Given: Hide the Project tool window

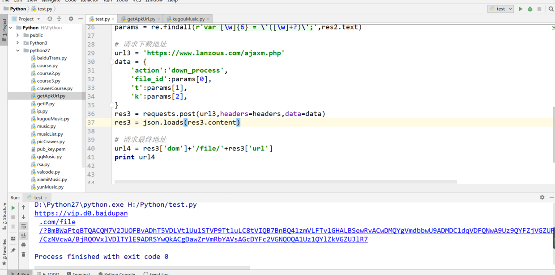Looking at the screenshot, I should point(80,19).
